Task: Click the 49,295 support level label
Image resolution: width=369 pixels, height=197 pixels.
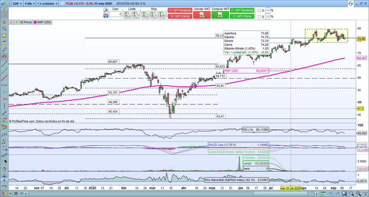Action: [113, 102]
